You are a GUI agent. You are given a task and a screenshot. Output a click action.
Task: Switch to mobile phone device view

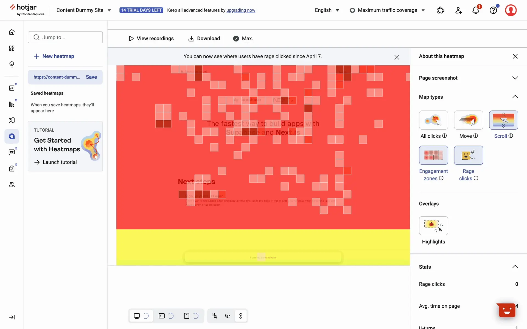click(x=187, y=316)
